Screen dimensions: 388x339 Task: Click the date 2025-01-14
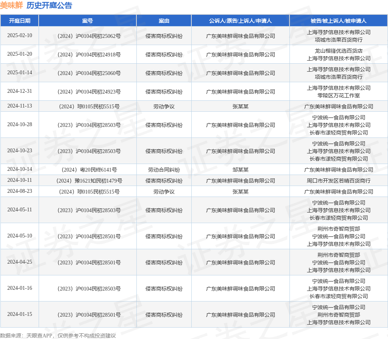pos(20,72)
